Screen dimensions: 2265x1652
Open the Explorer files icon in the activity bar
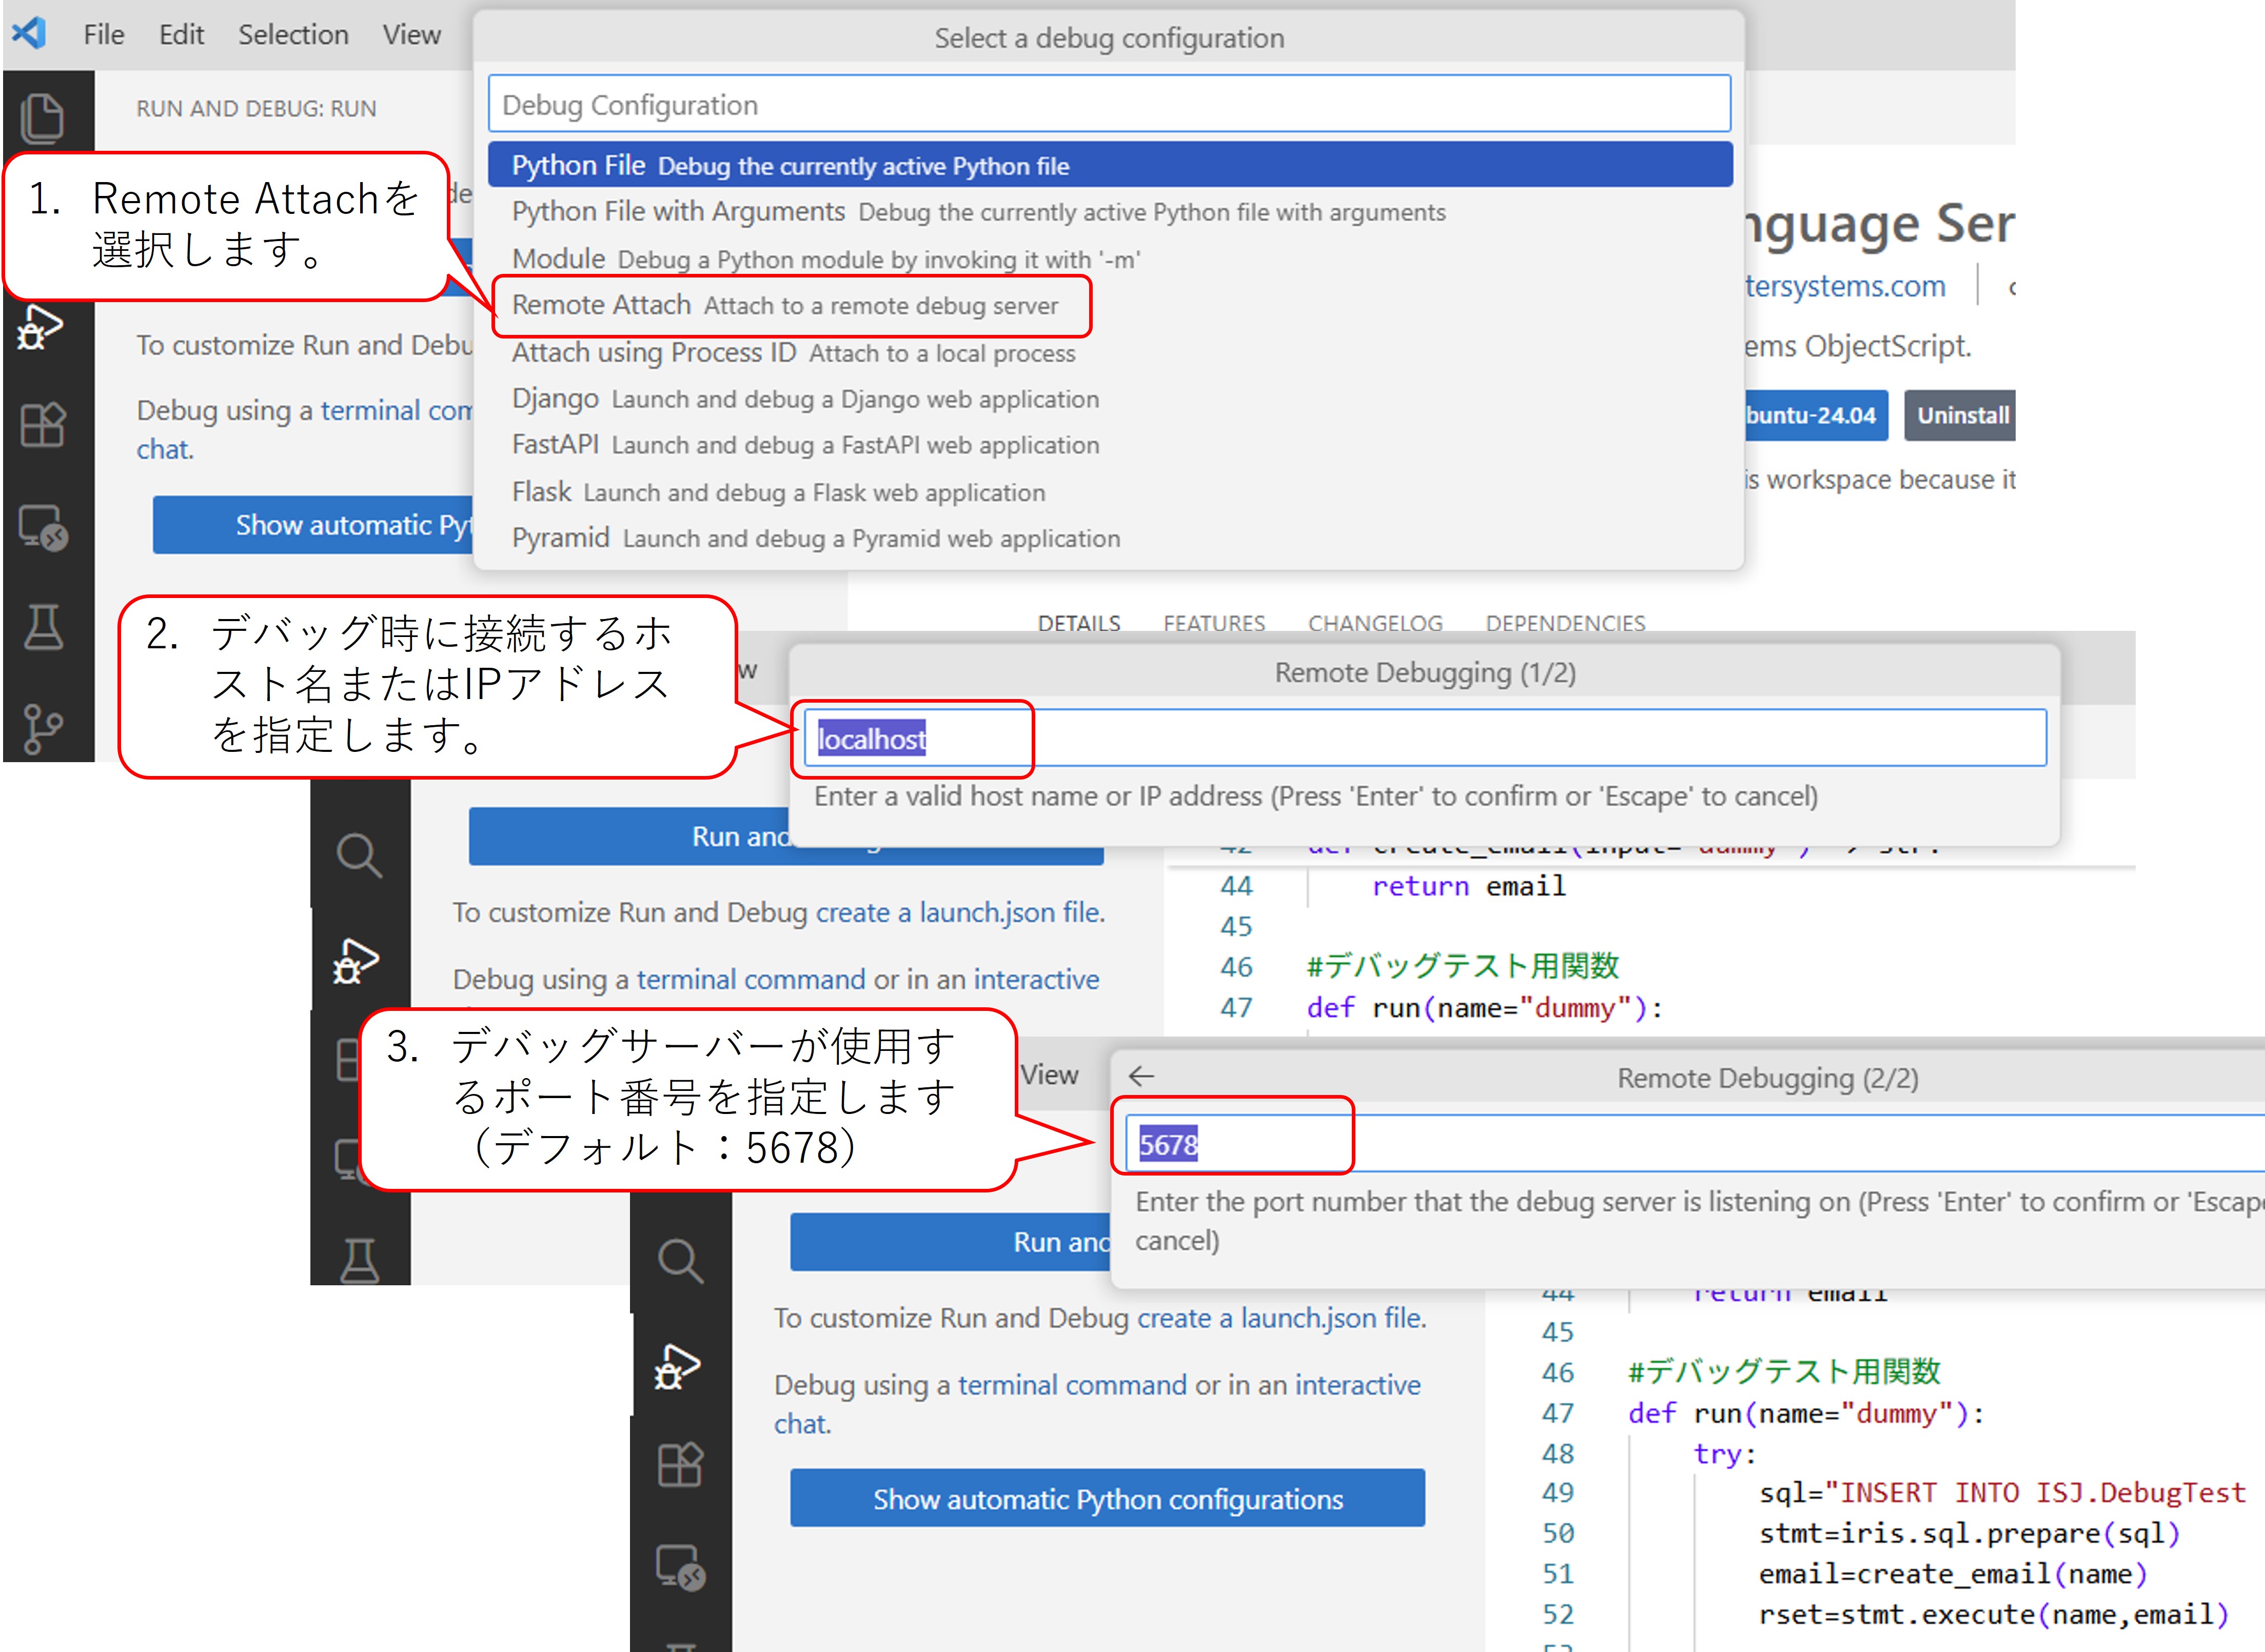[42, 118]
